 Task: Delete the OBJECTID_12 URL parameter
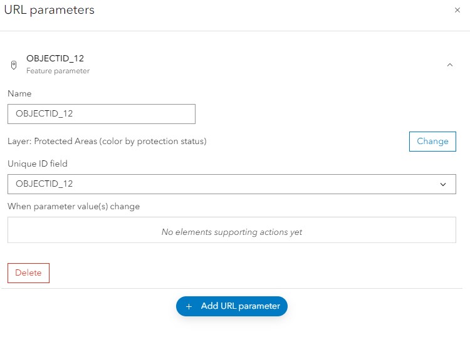point(28,273)
